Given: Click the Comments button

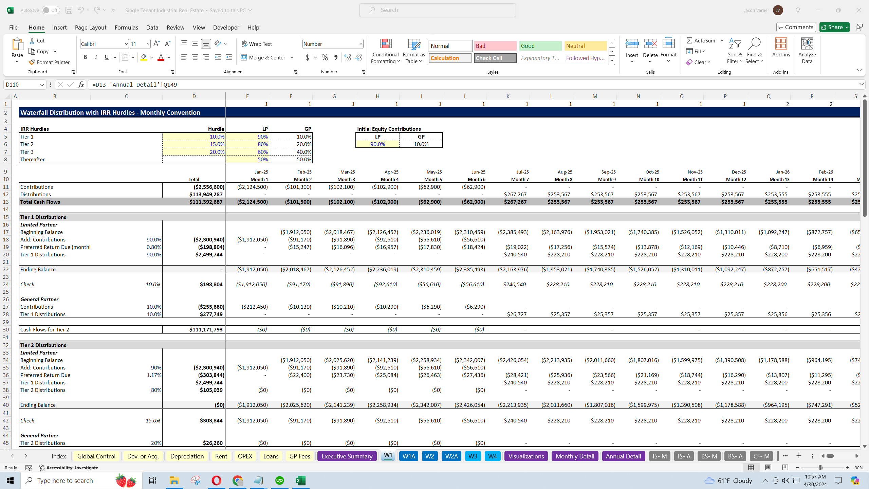Looking at the screenshot, I should [796, 27].
